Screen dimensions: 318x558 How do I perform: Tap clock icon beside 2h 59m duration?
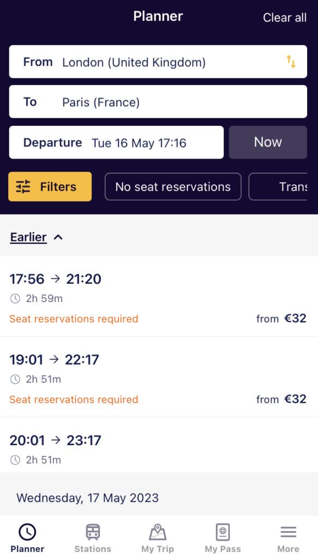(15, 299)
